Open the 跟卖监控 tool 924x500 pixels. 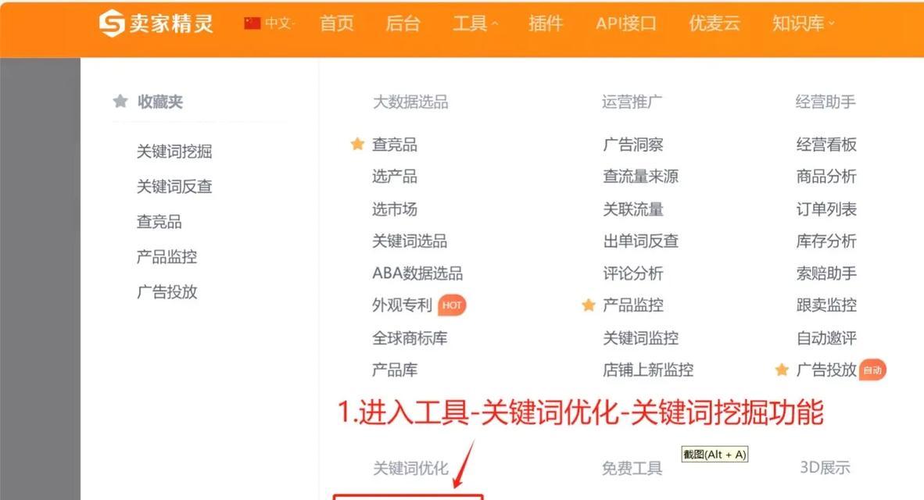(827, 305)
